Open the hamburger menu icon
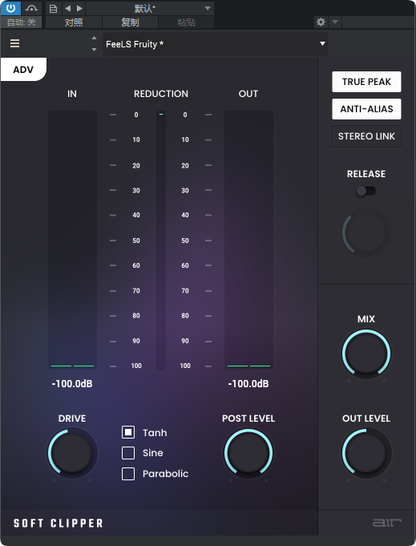 14,43
